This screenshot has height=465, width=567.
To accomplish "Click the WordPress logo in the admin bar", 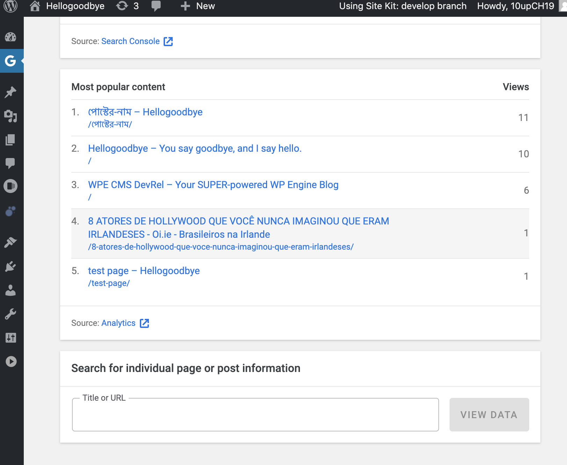I will [x=12, y=6].
